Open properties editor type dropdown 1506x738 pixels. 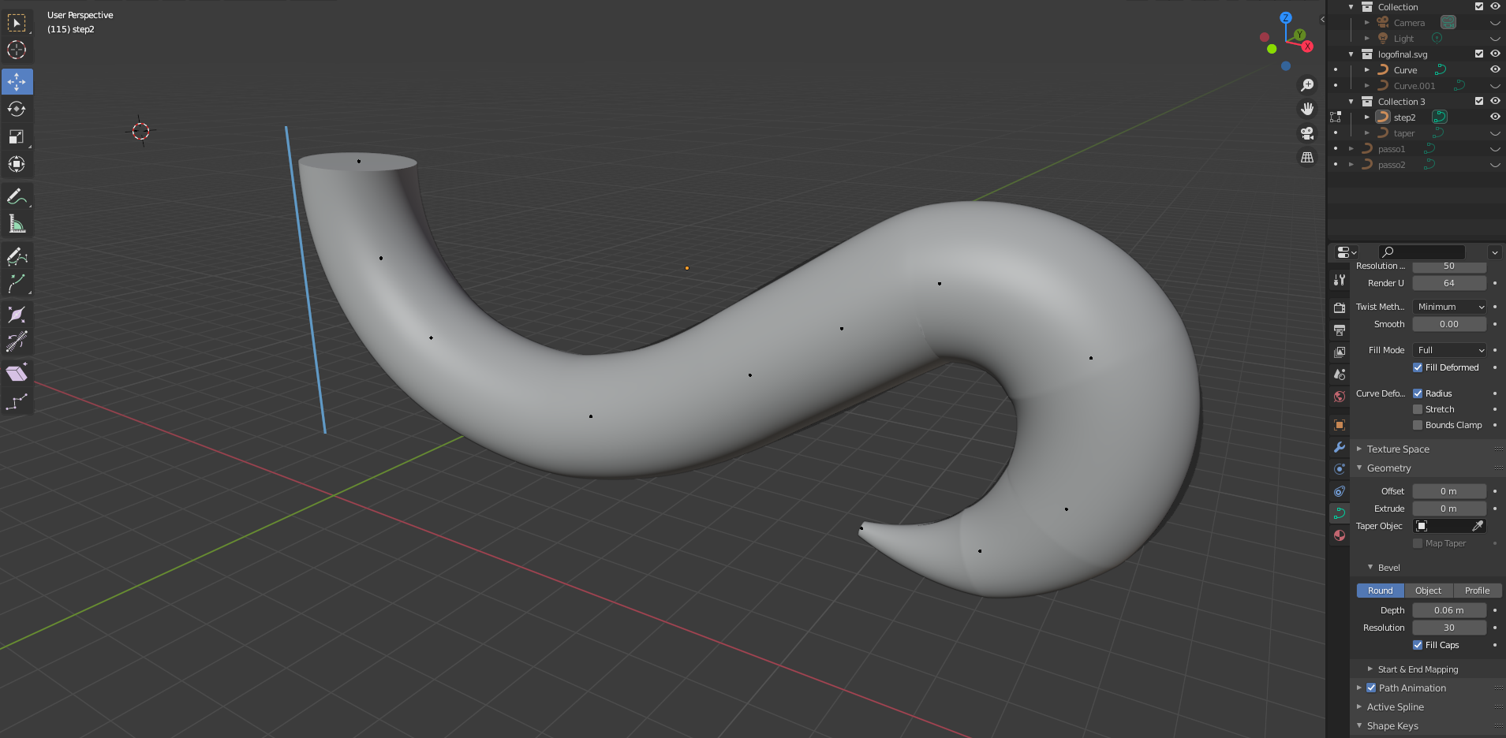click(x=1347, y=252)
